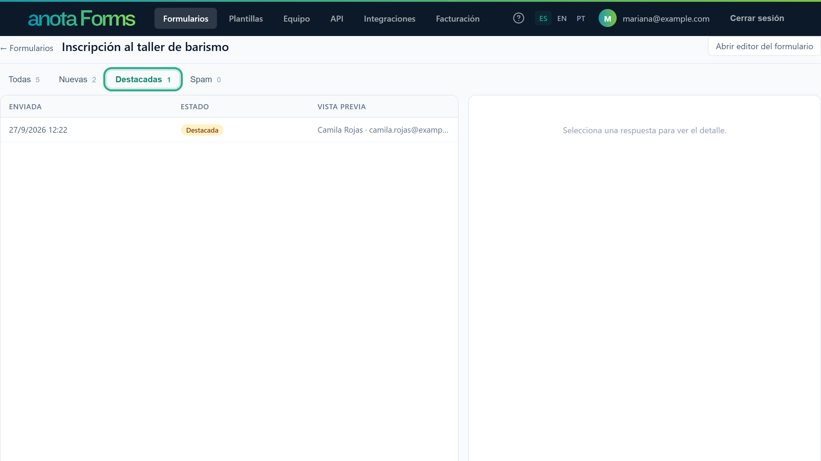Screen dimensions: 821x461
Task: Open the API page
Action: click(x=337, y=19)
